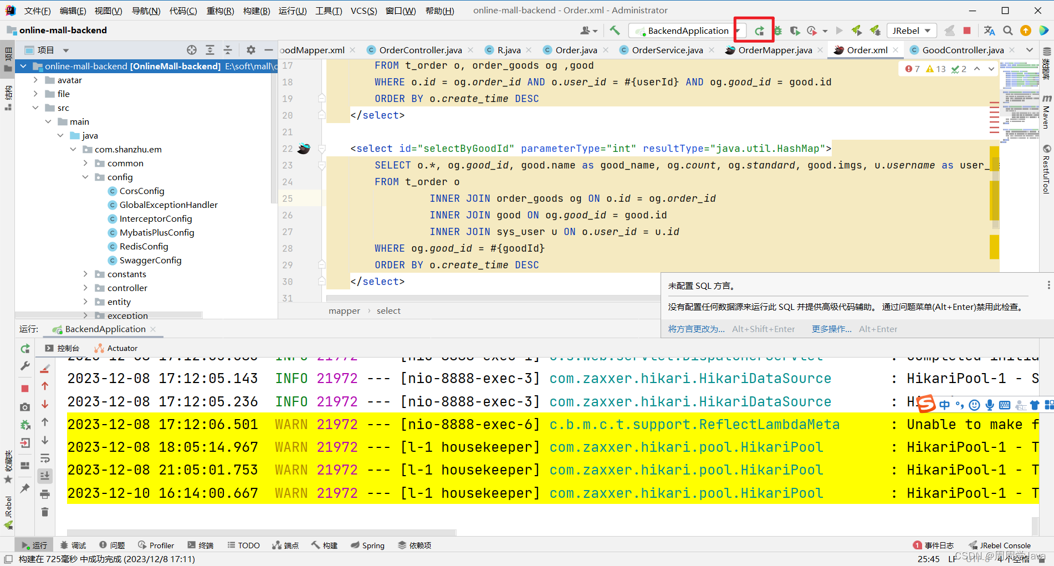Click the Debug bug icon in toolbar

click(x=777, y=30)
